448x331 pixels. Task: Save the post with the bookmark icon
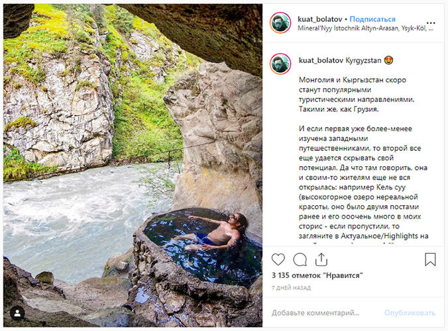pyautogui.click(x=430, y=259)
